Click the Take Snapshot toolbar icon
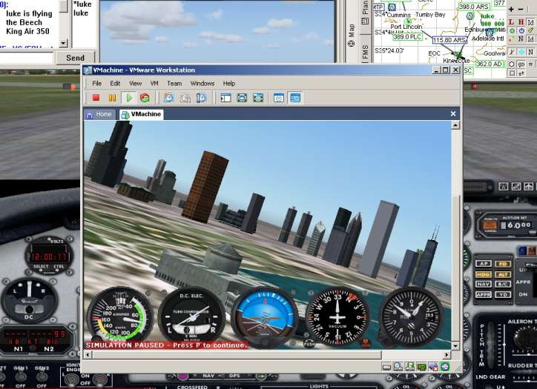 click(x=168, y=98)
